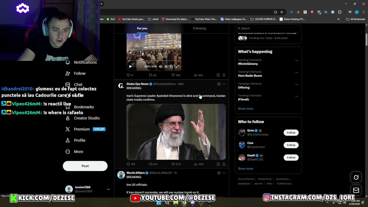Click the cookie extension icon in Chrome

298,12
